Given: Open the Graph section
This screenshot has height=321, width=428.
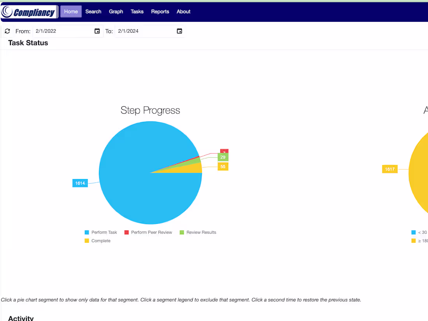Looking at the screenshot, I should coord(116,12).
